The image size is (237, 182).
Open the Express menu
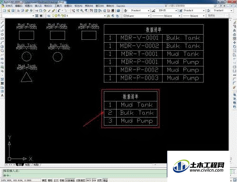pos(120,6)
